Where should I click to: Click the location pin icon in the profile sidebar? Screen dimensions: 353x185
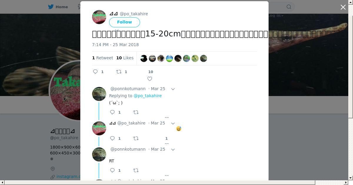(53, 169)
